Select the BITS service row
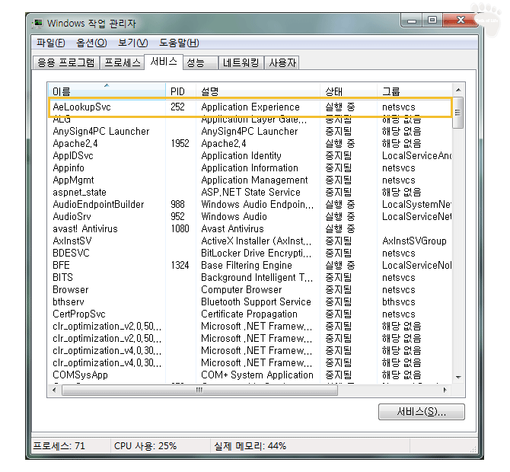The height and width of the screenshot is (472, 510). (x=250, y=277)
